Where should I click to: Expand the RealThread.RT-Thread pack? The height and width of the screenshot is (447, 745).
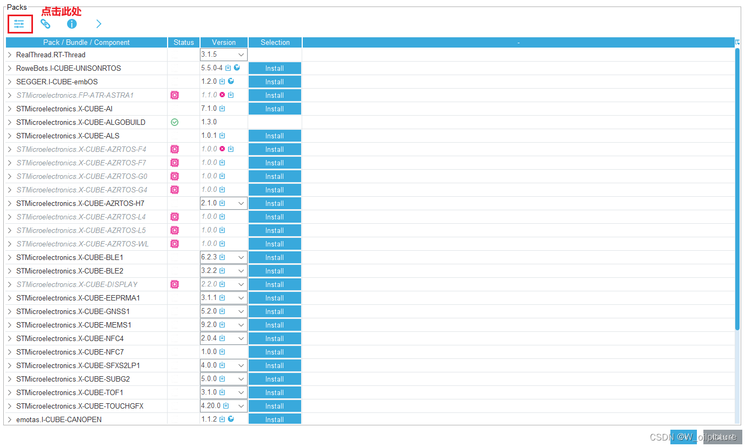(10, 55)
